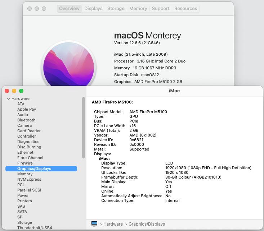Collapse the Hardware section in sidebar
264x231 pixels.
8,99
